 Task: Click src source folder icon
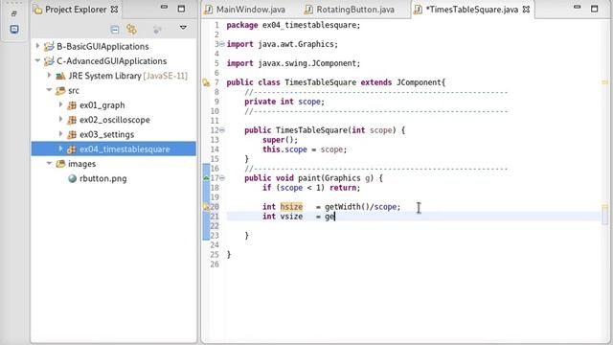tap(60, 91)
